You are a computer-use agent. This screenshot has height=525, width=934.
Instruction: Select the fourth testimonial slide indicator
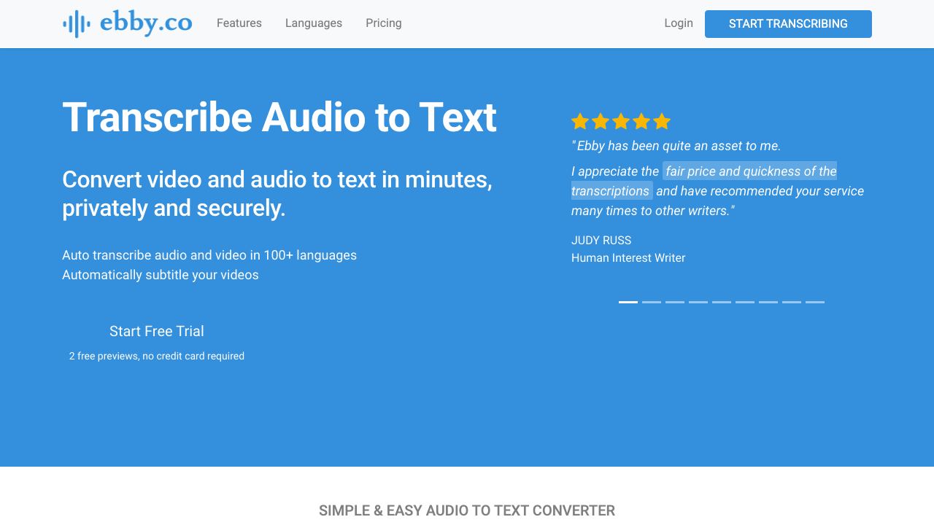pyautogui.click(x=698, y=302)
